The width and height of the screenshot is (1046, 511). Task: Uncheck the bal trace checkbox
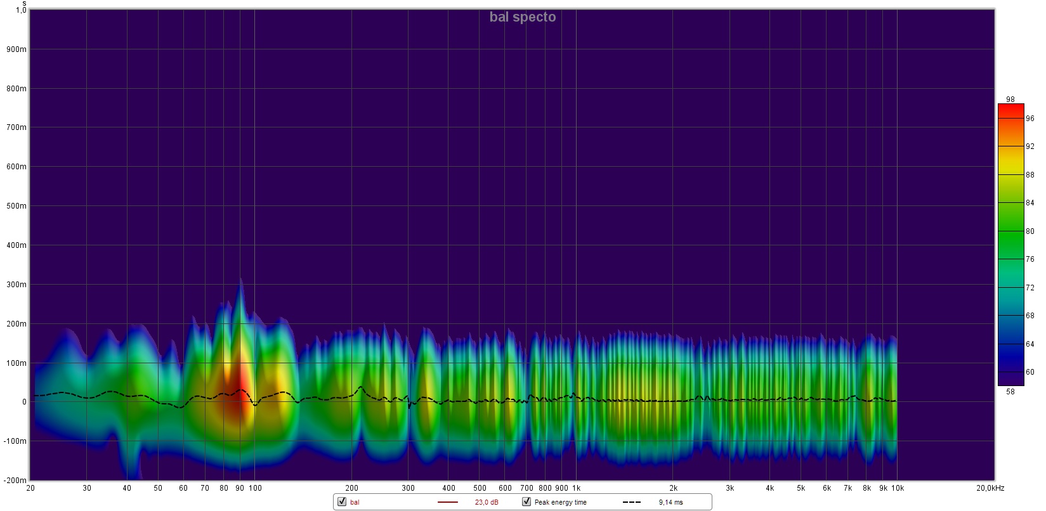tap(342, 501)
